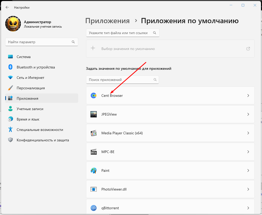Click the file type or link type search box
Image resolution: width=262 pixels, height=215 pixels.
(123, 33)
